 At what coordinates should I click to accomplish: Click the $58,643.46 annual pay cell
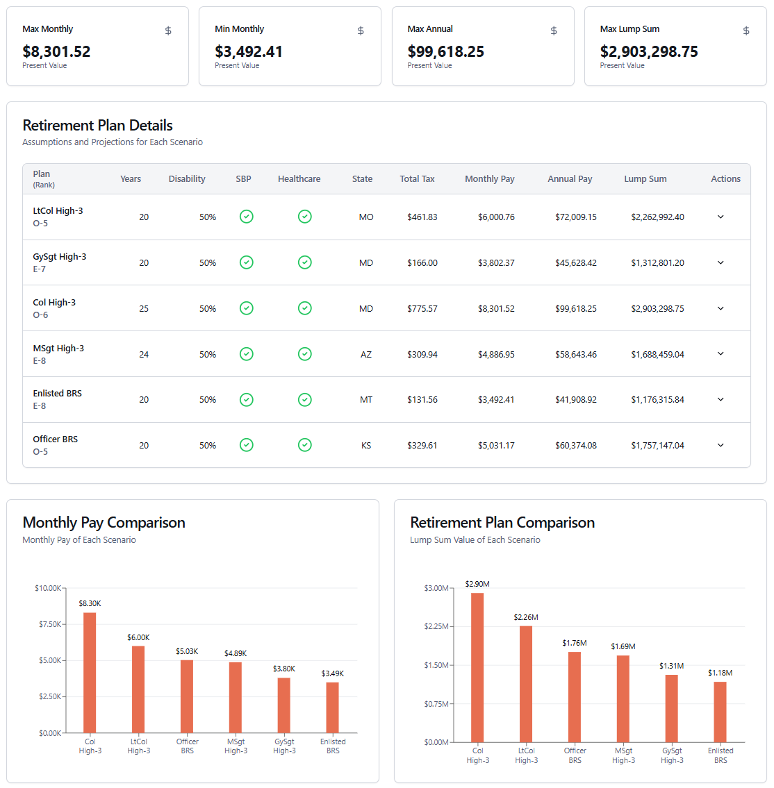click(576, 354)
